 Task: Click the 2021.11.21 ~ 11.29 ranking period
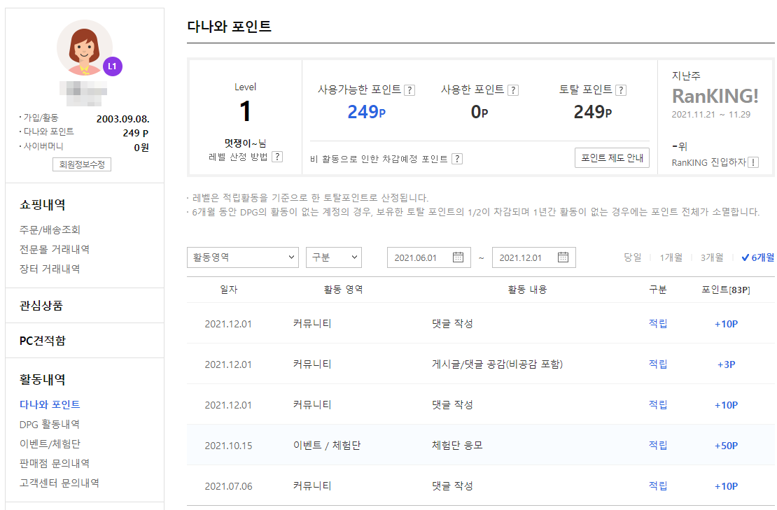pyautogui.click(x=711, y=114)
